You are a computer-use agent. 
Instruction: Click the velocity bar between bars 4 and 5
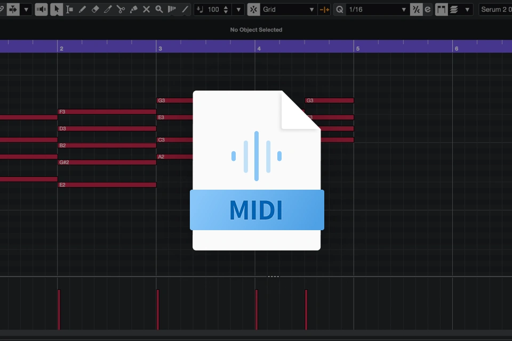(306, 310)
